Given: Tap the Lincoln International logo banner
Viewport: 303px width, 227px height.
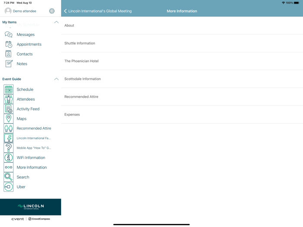Looking at the screenshot, I should 31,207.
